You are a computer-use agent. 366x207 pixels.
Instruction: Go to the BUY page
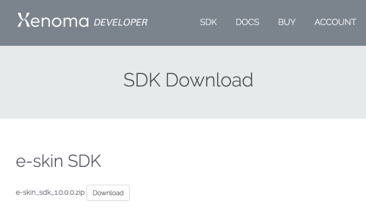click(287, 22)
